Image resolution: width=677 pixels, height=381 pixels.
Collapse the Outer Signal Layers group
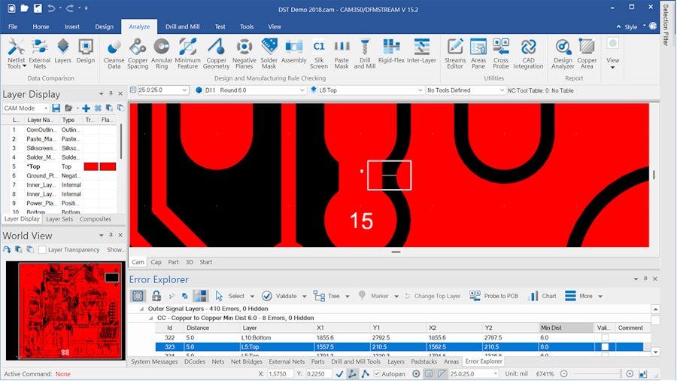click(x=141, y=309)
